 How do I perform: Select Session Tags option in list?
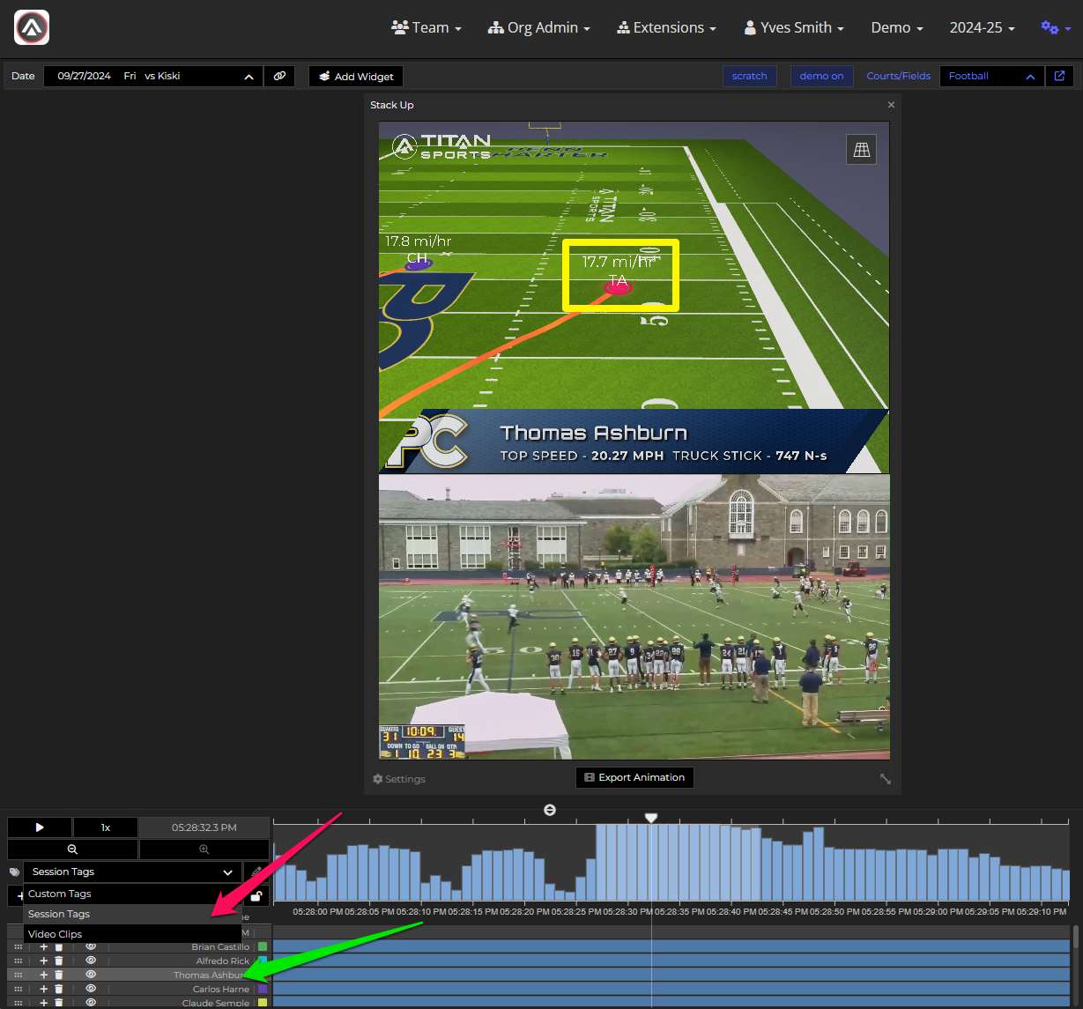[132, 914]
